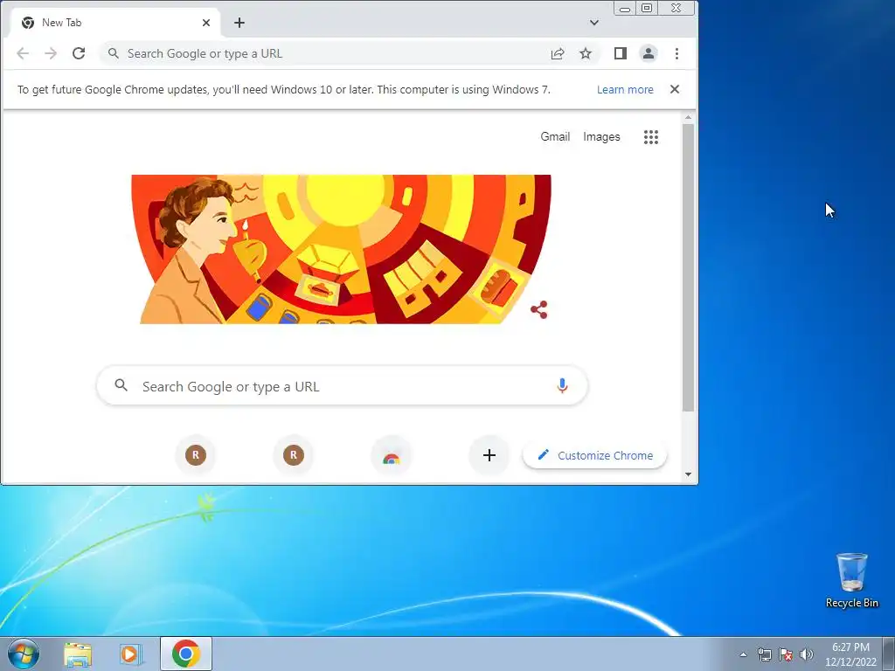Open the Windows Start button
The height and width of the screenshot is (671, 895).
point(24,654)
